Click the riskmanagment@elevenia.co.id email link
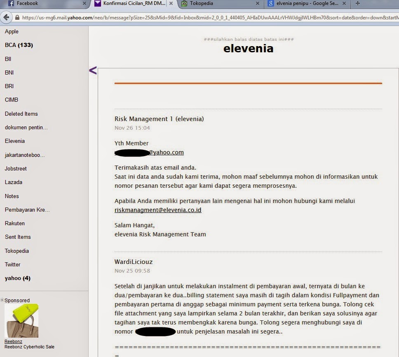 pyautogui.click(x=158, y=210)
